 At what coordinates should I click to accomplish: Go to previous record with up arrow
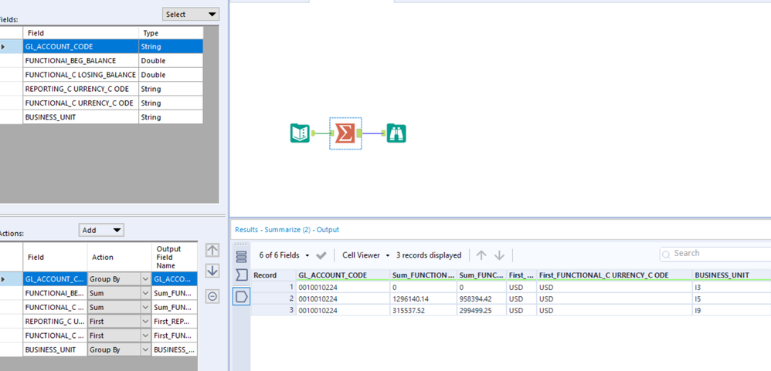coord(481,255)
